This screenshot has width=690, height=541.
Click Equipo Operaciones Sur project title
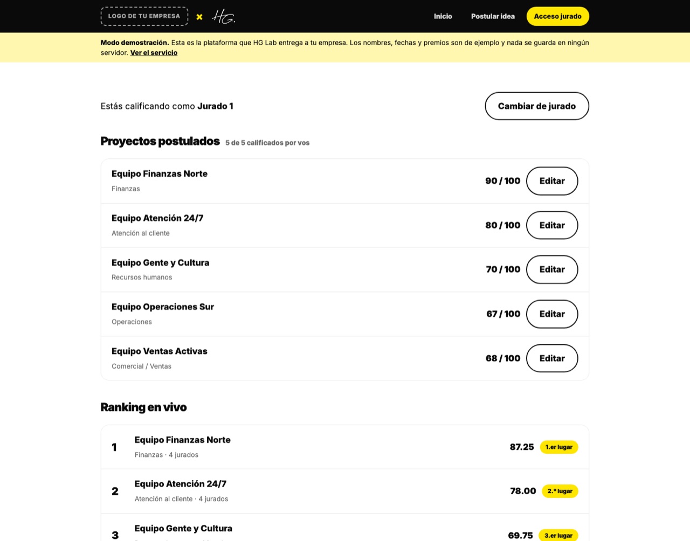[163, 307]
